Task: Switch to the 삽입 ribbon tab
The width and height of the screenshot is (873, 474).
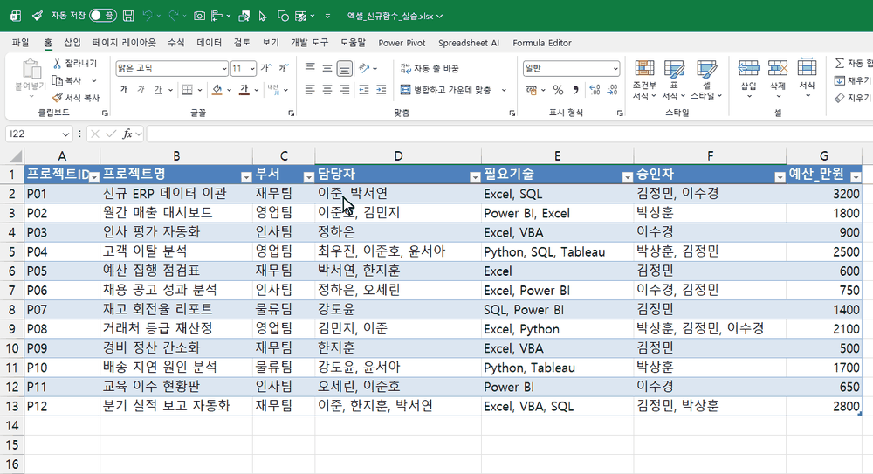Action: click(72, 42)
